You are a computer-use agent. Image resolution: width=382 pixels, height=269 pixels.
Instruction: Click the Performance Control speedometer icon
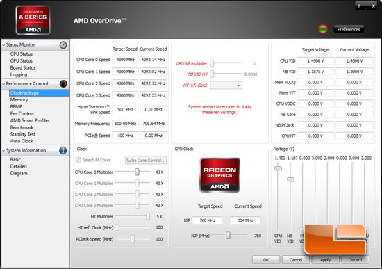[63, 83]
